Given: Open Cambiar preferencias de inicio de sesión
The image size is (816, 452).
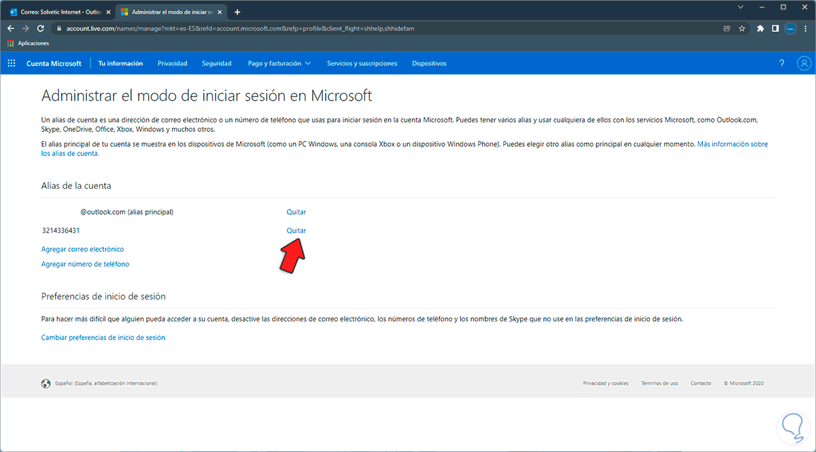Looking at the screenshot, I should tap(103, 337).
